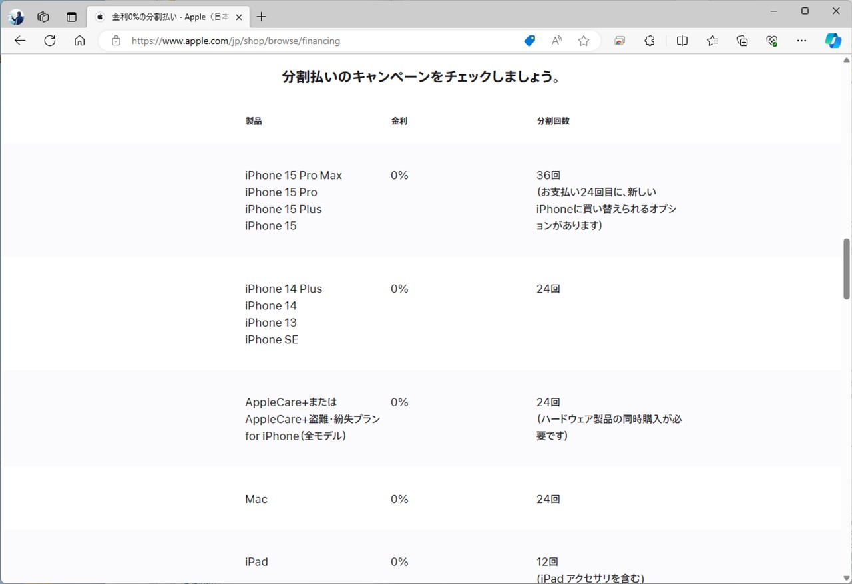Screen dimensions: 852x584
Task: Start Read aloud for the page
Action: point(556,41)
